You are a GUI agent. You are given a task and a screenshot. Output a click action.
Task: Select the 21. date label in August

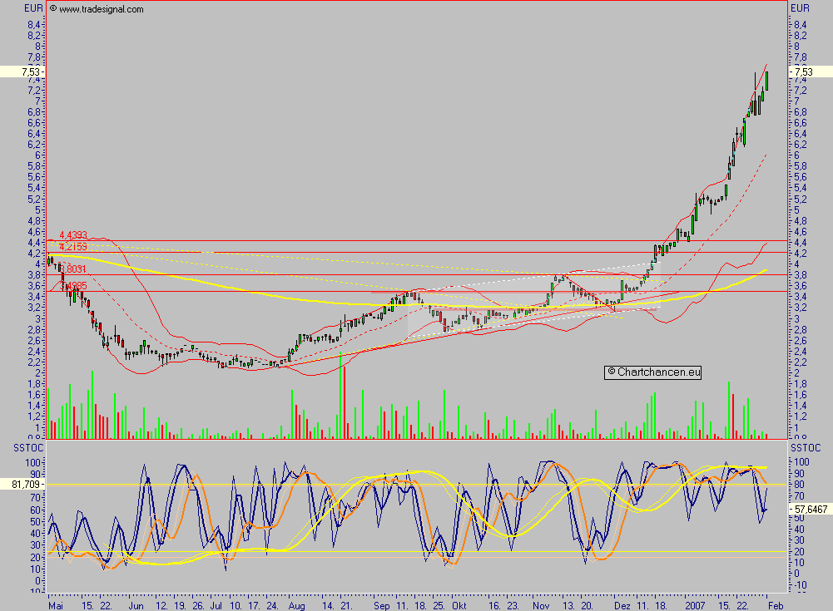pos(346,606)
